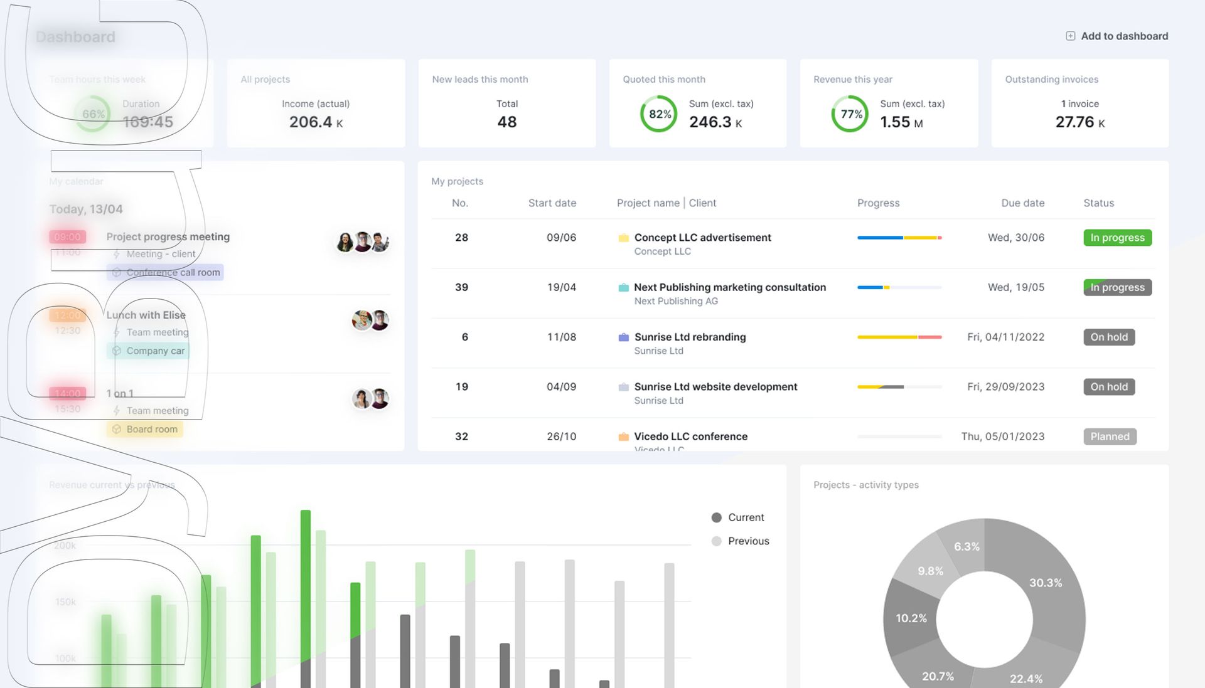Click progress bar of Next Publishing marketing consultation
Viewport: 1205px width, 688px height.
tap(899, 287)
